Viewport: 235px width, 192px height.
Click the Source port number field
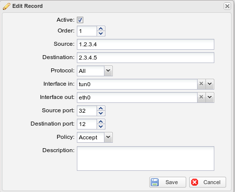click(x=87, y=111)
